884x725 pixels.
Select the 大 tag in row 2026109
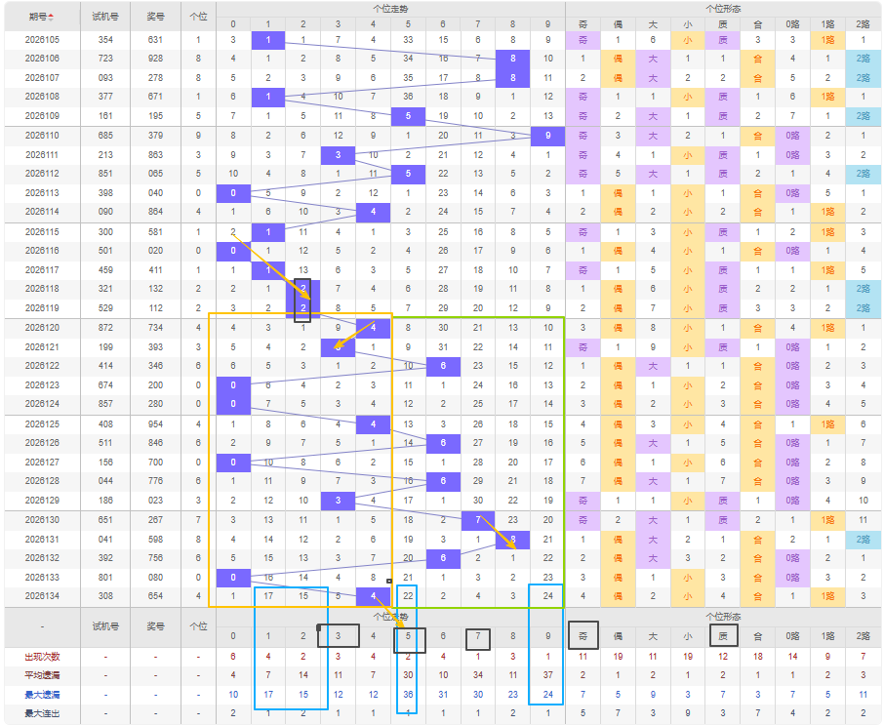point(653,116)
